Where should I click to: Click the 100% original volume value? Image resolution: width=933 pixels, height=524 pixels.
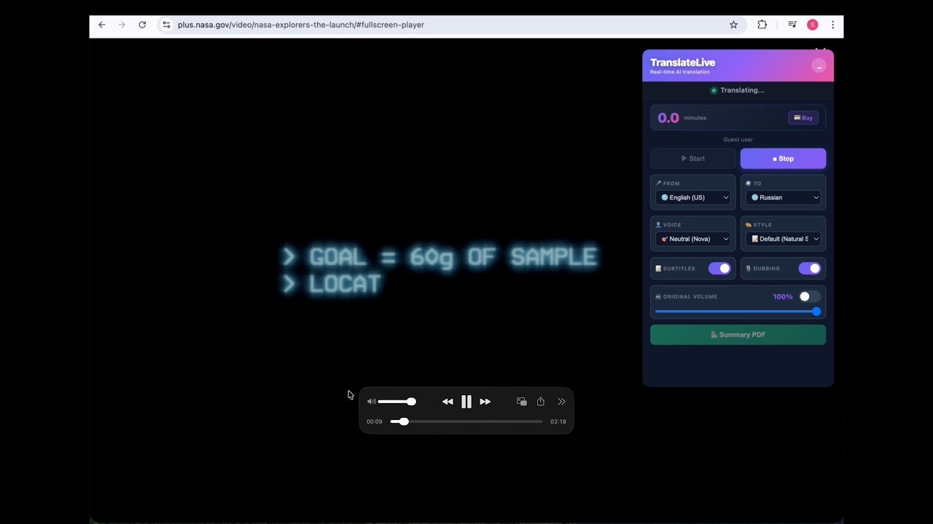[783, 297]
